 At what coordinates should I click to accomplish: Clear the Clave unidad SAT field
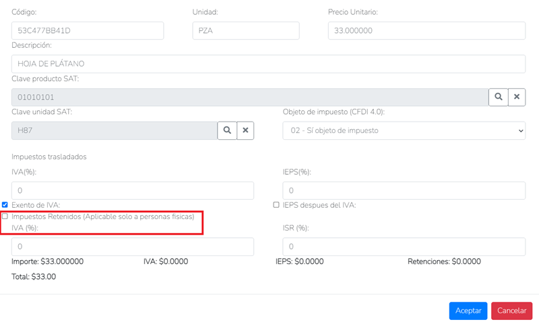[x=245, y=130]
